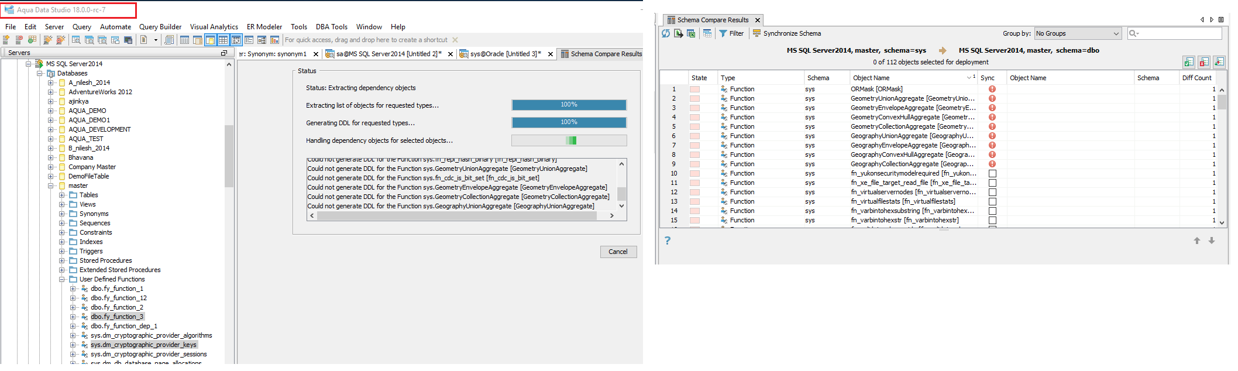Click the Select All checkmark icon
Image resolution: width=1238 pixels, height=371 pixels.
click(x=1189, y=61)
